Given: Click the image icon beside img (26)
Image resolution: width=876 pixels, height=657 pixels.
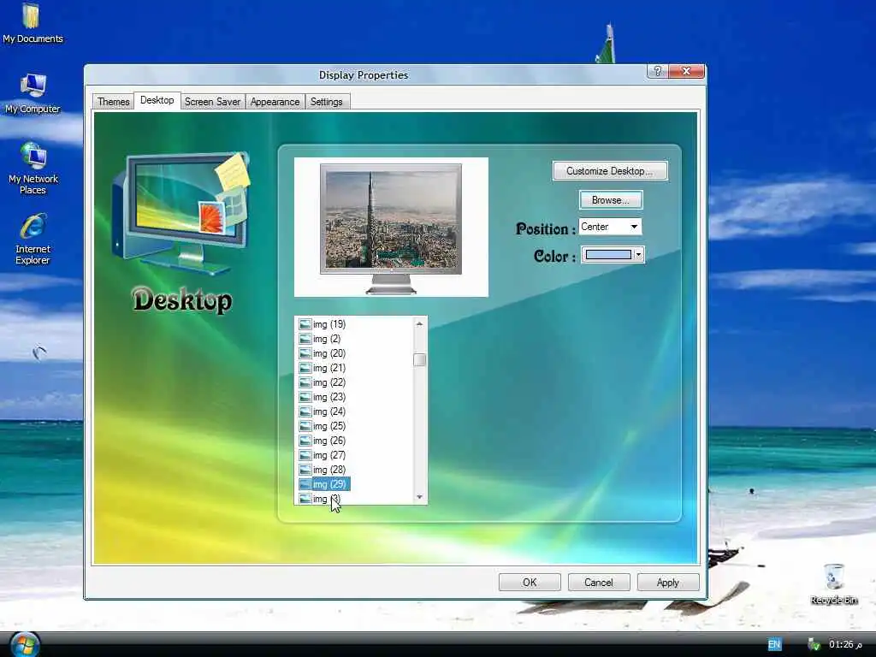Looking at the screenshot, I should (x=305, y=441).
